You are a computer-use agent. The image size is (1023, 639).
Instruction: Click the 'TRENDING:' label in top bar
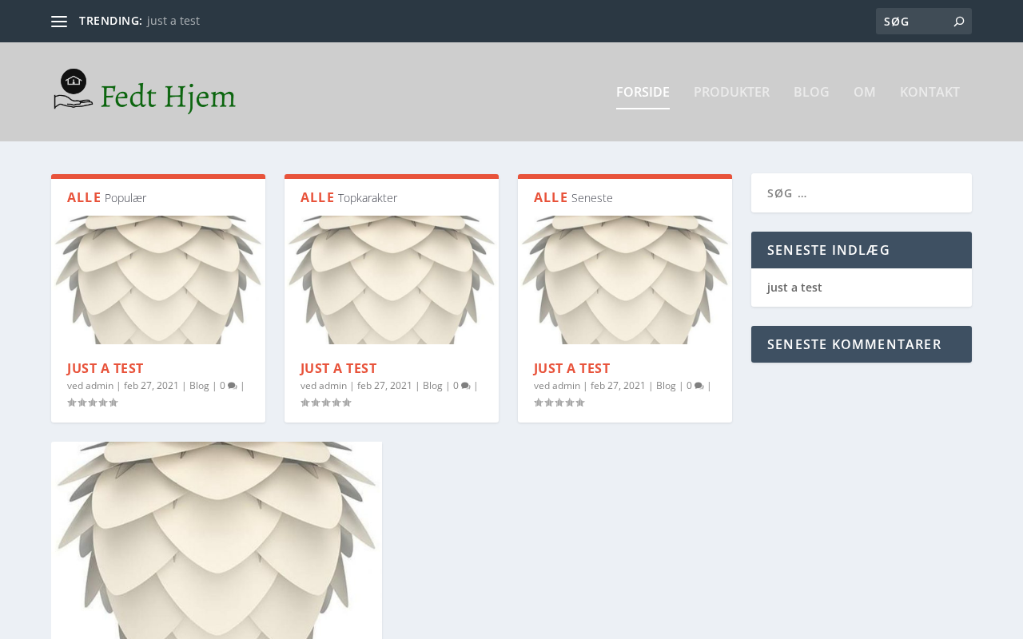pyautogui.click(x=111, y=21)
